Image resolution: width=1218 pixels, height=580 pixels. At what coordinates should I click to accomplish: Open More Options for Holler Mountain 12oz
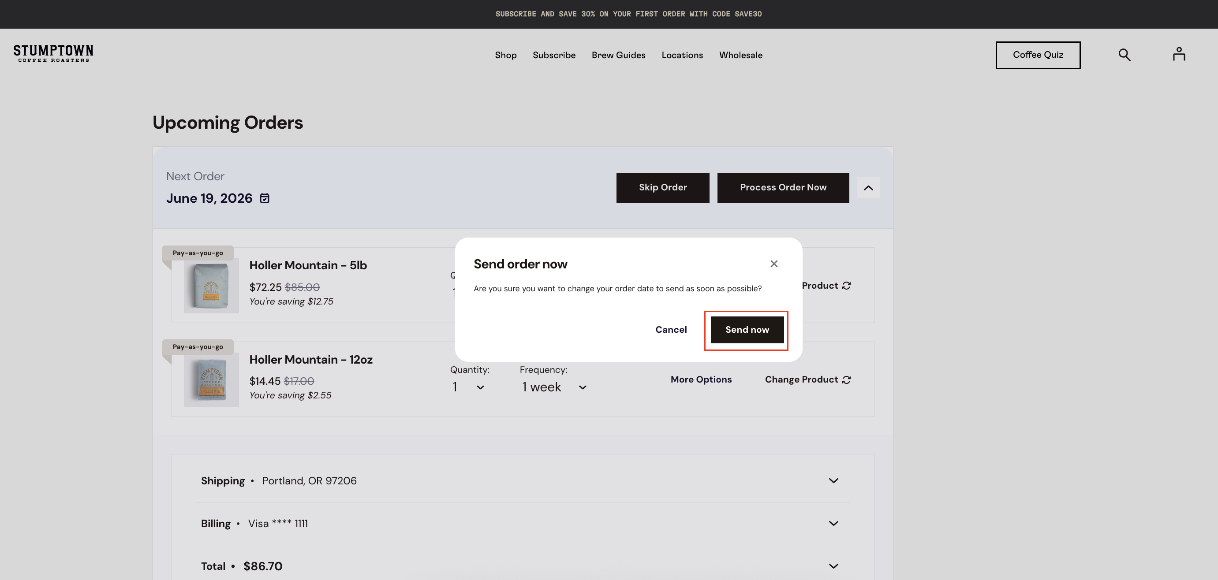pyautogui.click(x=701, y=379)
